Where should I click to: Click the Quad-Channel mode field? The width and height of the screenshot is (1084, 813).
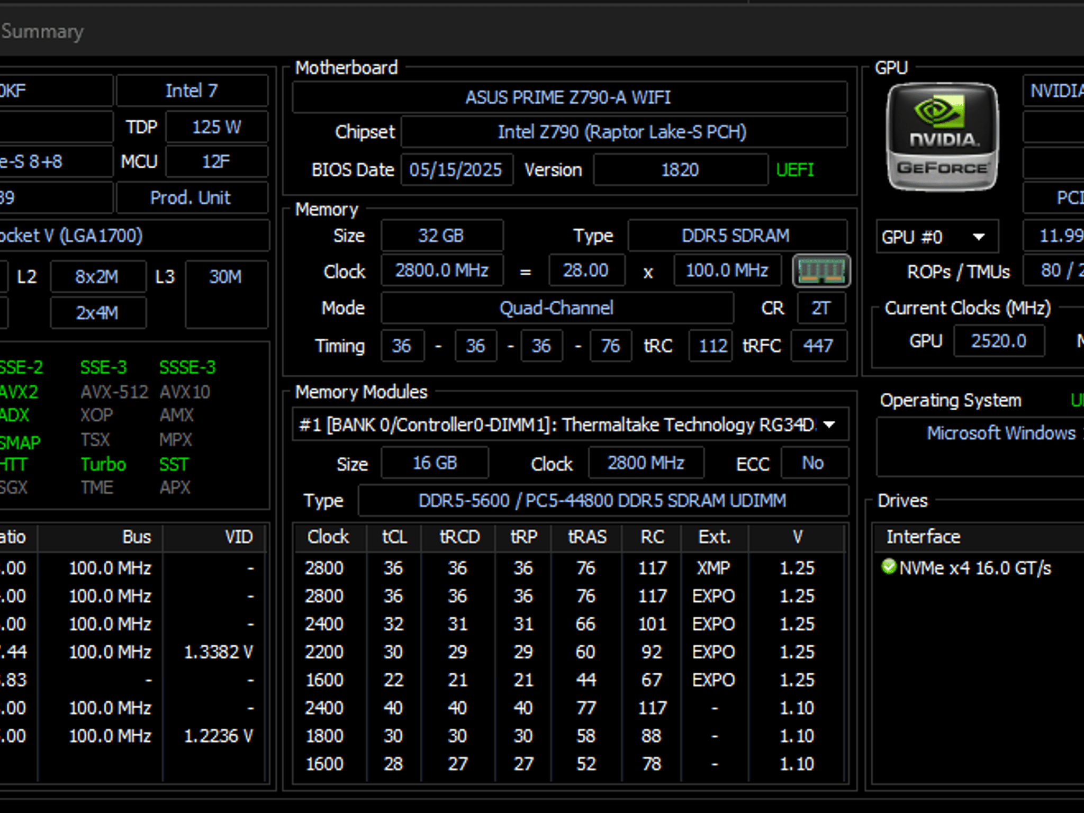(x=557, y=308)
